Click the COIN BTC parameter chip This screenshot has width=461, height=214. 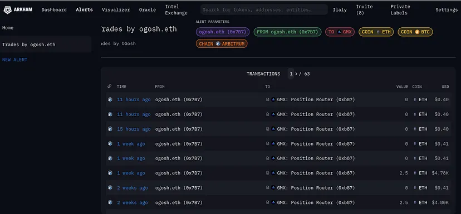click(415, 32)
